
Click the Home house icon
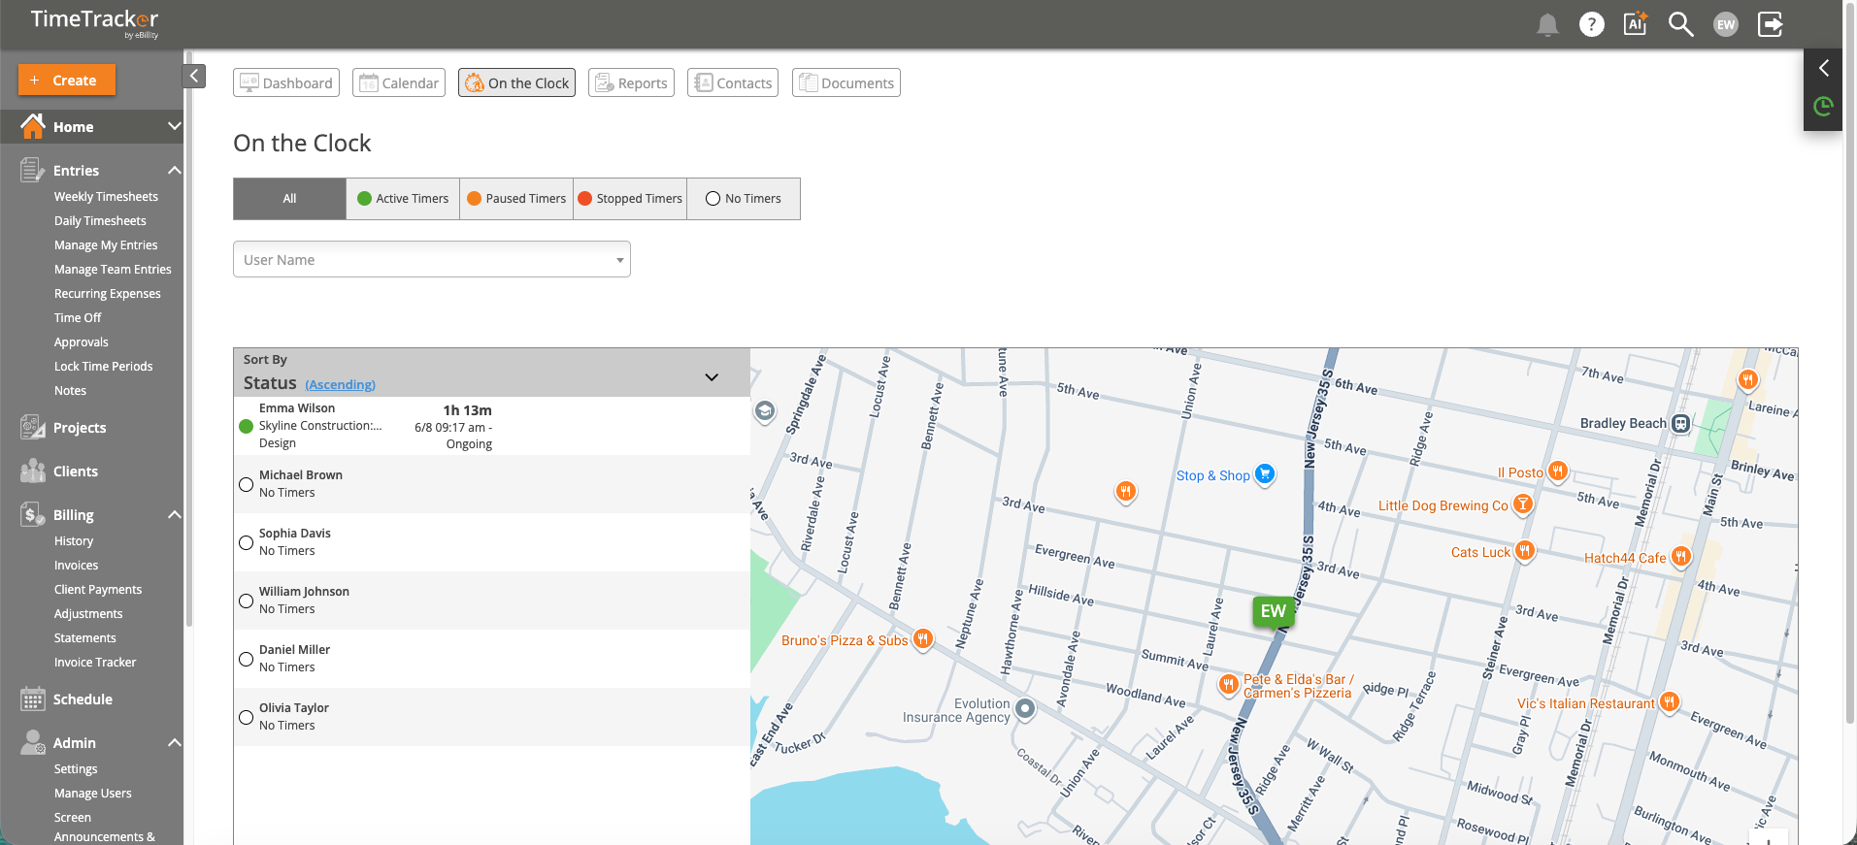tap(33, 126)
